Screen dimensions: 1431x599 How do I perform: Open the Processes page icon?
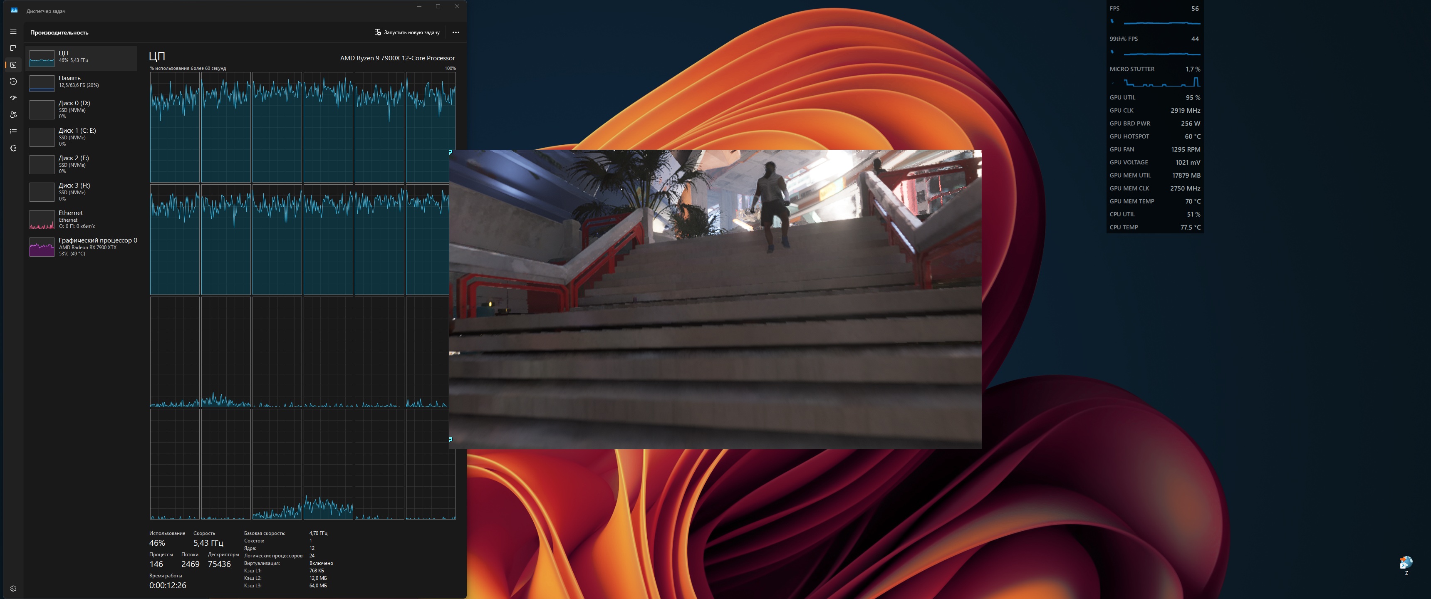click(x=13, y=48)
